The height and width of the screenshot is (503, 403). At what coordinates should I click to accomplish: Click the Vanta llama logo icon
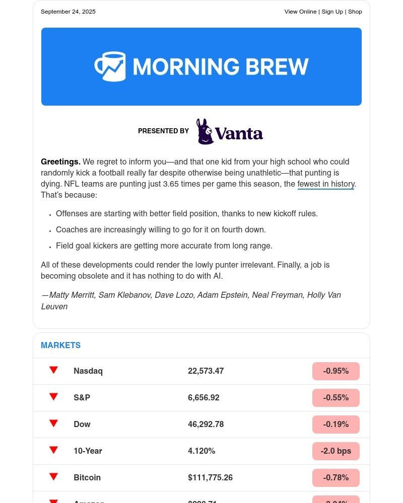[205, 132]
